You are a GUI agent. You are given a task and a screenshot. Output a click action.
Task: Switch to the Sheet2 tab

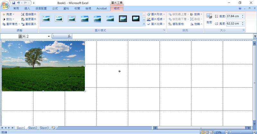coord(32,128)
